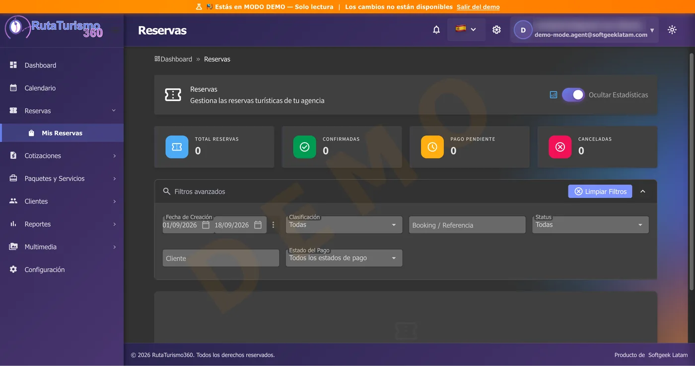This screenshot has height=366, width=695.
Task: Click the page vertical scrollbar
Action: (x=692, y=171)
